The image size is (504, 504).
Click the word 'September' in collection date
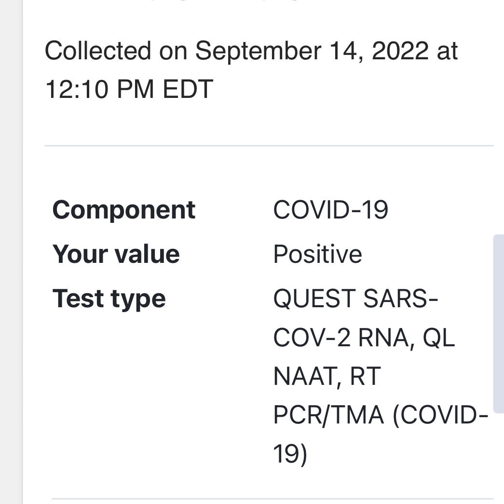(x=258, y=51)
